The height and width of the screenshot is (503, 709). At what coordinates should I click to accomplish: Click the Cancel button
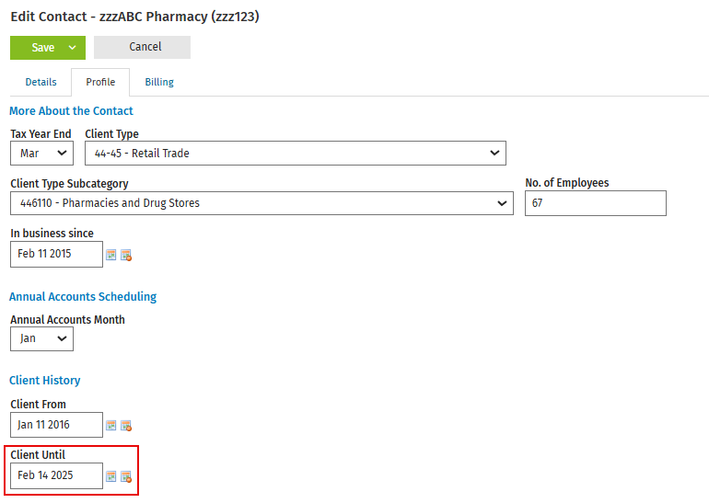point(142,47)
